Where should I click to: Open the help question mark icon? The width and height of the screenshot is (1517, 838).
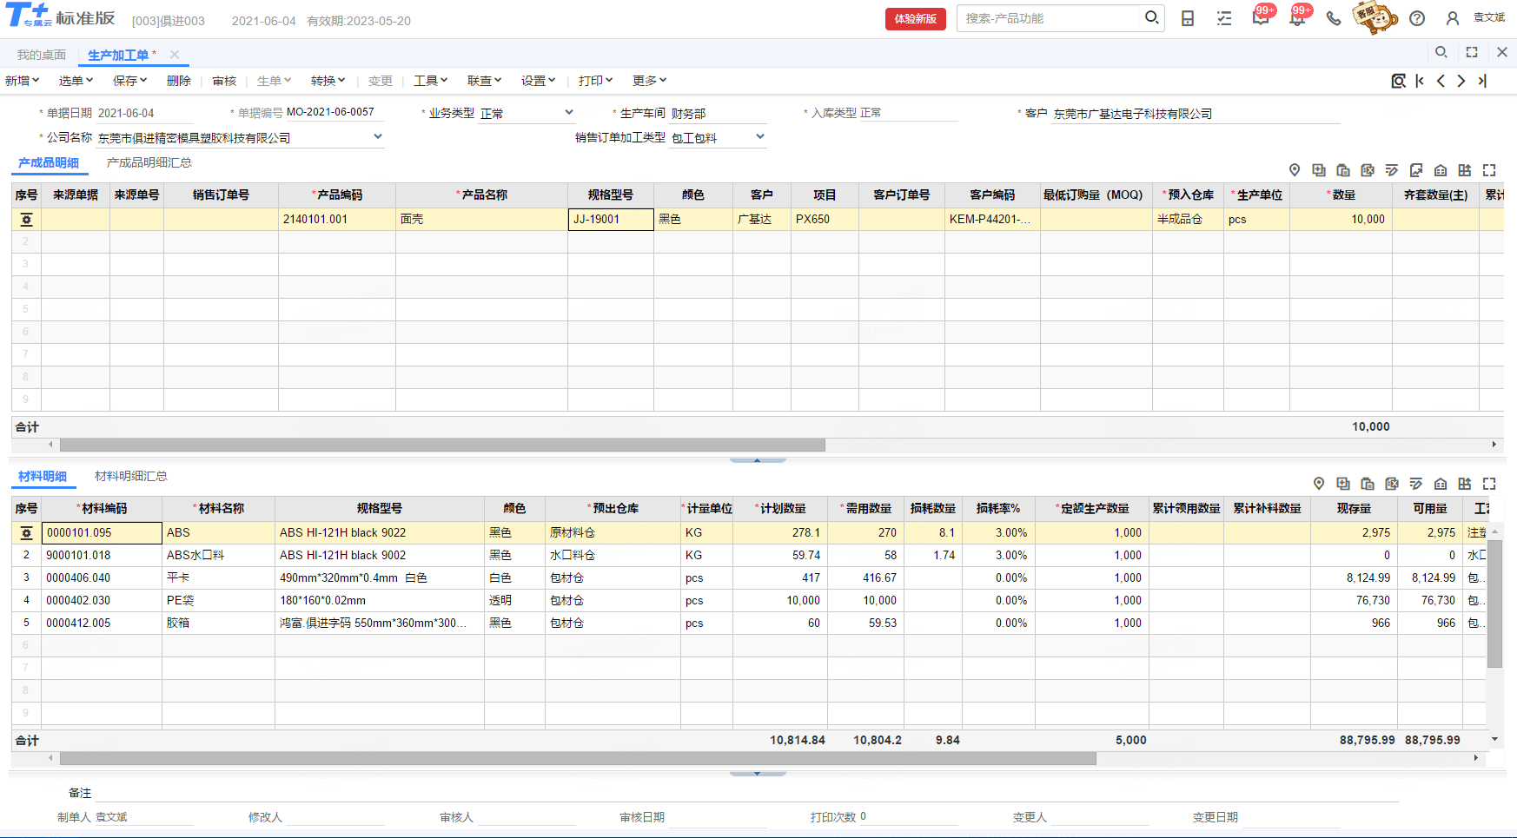[x=1417, y=18]
